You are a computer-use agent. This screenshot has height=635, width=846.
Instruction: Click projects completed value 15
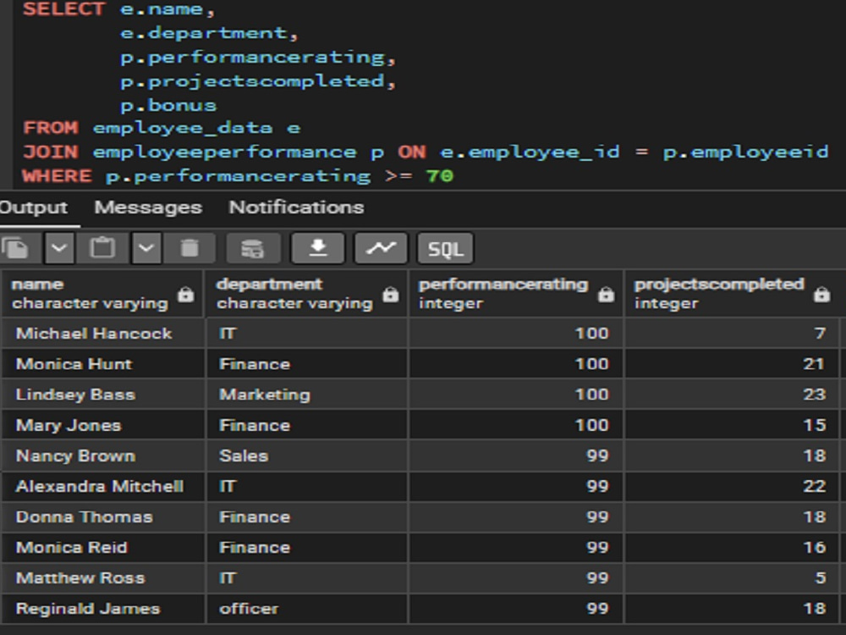click(x=732, y=426)
